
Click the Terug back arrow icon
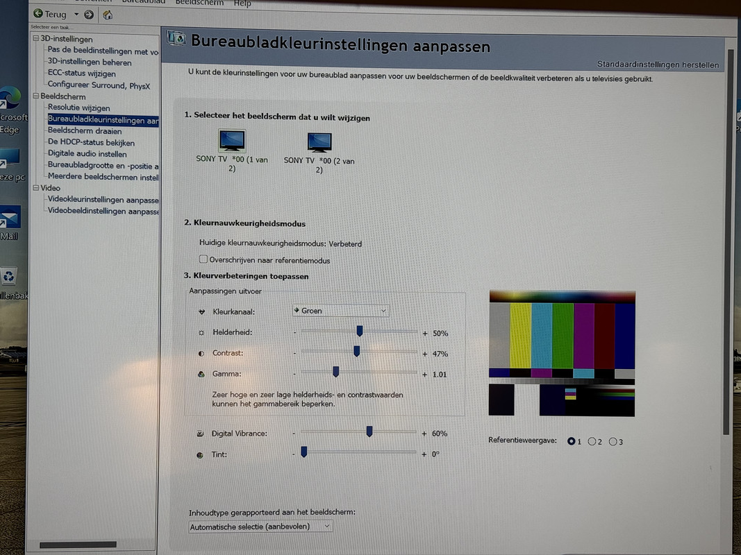pos(38,14)
